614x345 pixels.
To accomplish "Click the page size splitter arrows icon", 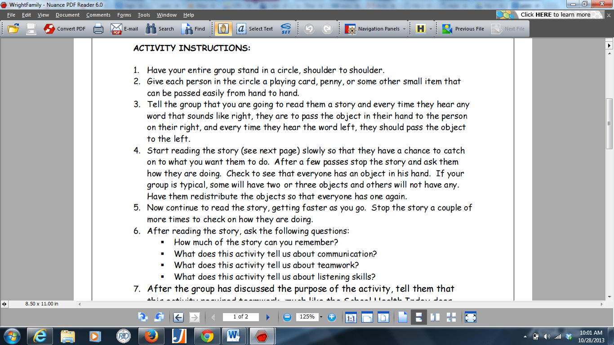I will 4,304.
